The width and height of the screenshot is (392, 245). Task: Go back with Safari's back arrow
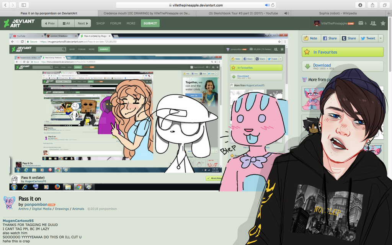point(5,5)
